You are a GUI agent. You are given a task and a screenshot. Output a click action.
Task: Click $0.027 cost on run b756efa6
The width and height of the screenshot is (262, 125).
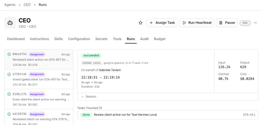(33, 84)
